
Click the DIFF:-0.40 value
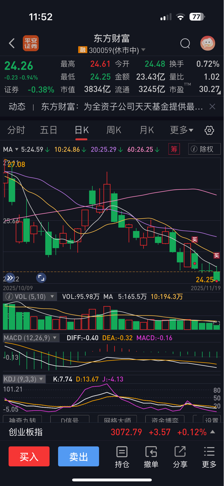[82, 338]
